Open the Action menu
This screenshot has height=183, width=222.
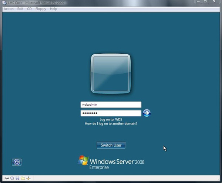pyautogui.click(x=9, y=9)
